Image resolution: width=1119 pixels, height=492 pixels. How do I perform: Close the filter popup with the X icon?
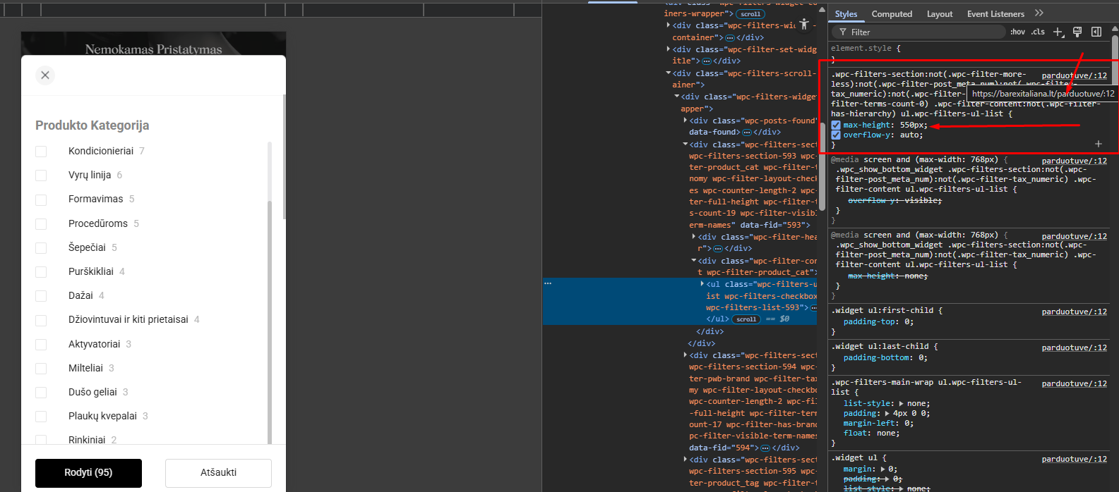45,75
